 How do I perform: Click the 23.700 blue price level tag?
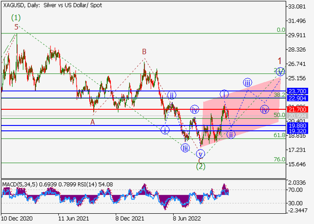click(298, 91)
